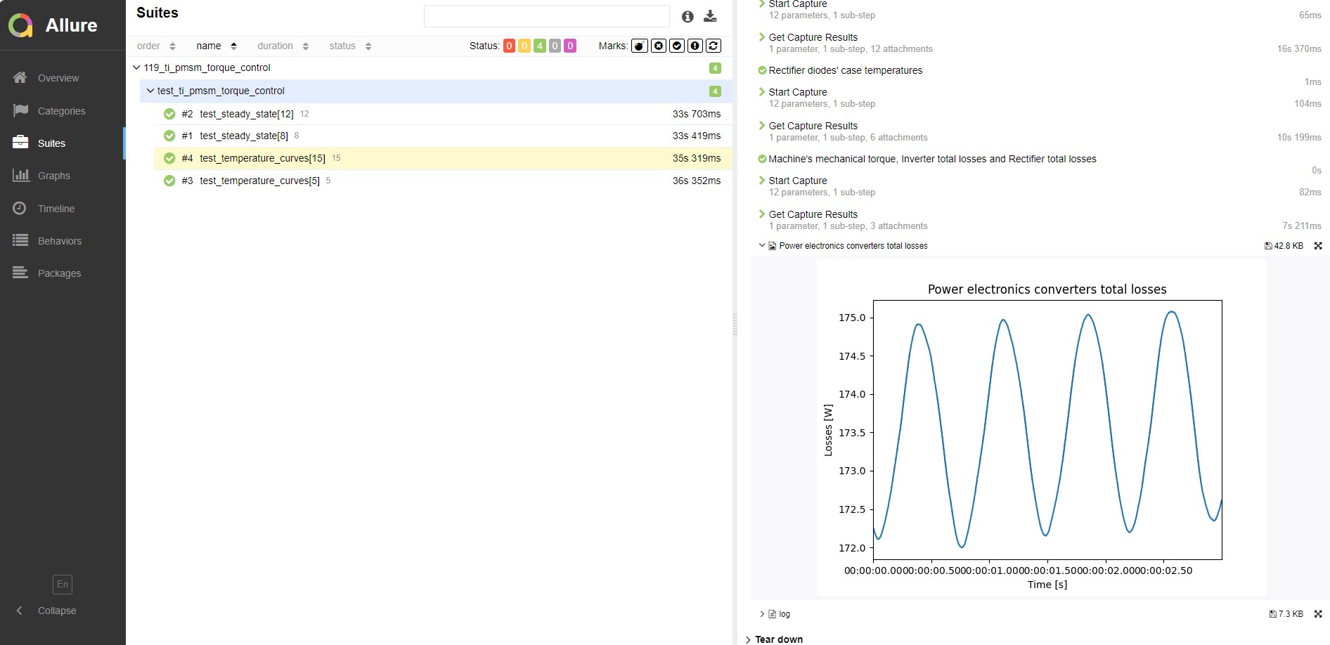Open the Graphs page from sidebar
Image resolution: width=1330 pixels, height=645 pixels.
tap(53, 176)
